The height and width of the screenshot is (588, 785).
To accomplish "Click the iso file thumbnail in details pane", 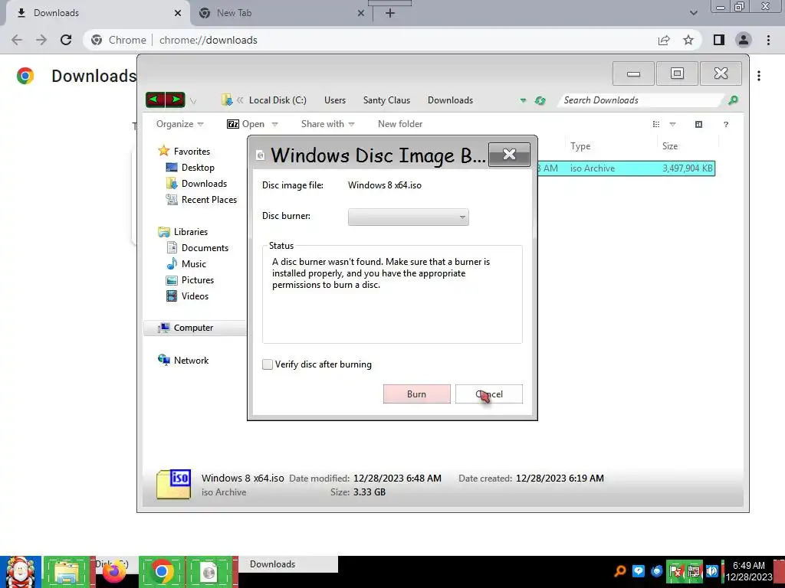I will click(174, 484).
